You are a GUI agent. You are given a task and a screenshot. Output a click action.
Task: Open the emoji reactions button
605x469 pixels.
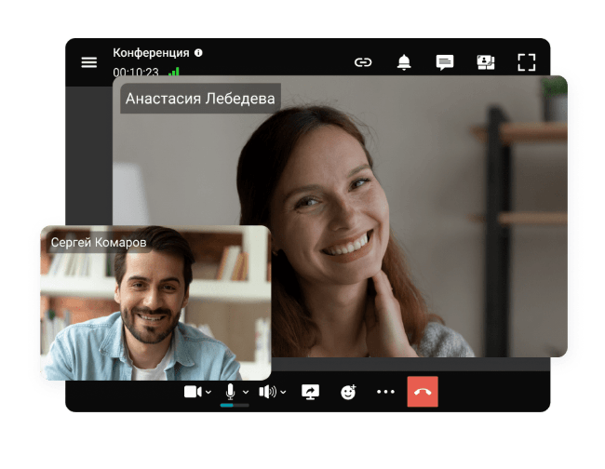[x=348, y=392]
